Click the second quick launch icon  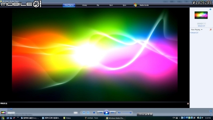point(11,118)
